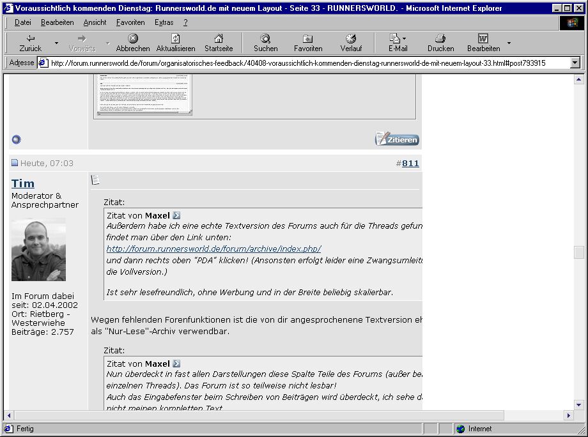Open the forum archive index.php link

pos(213,249)
